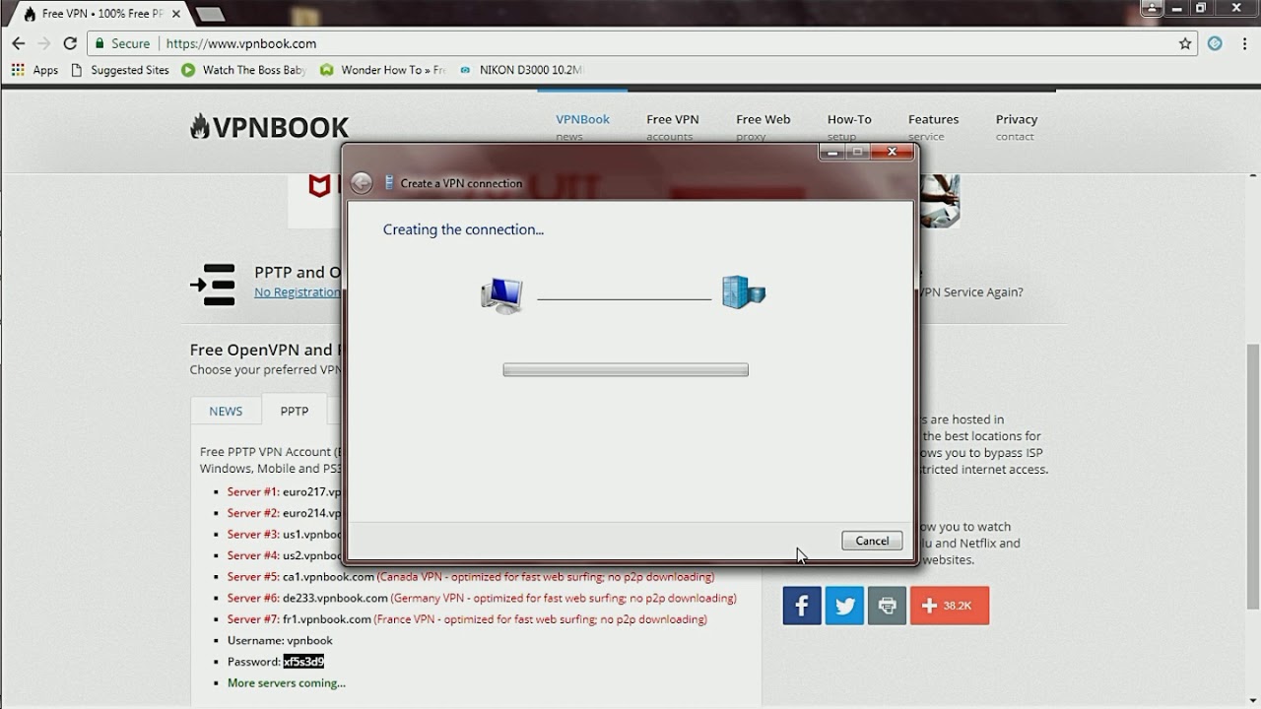The width and height of the screenshot is (1261, 709).
Task: Click 'More servers coming...' text
Action: pyautogui.click(x=287, y=682)
